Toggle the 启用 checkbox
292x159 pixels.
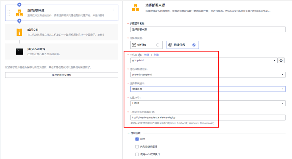tap(137, 139)
